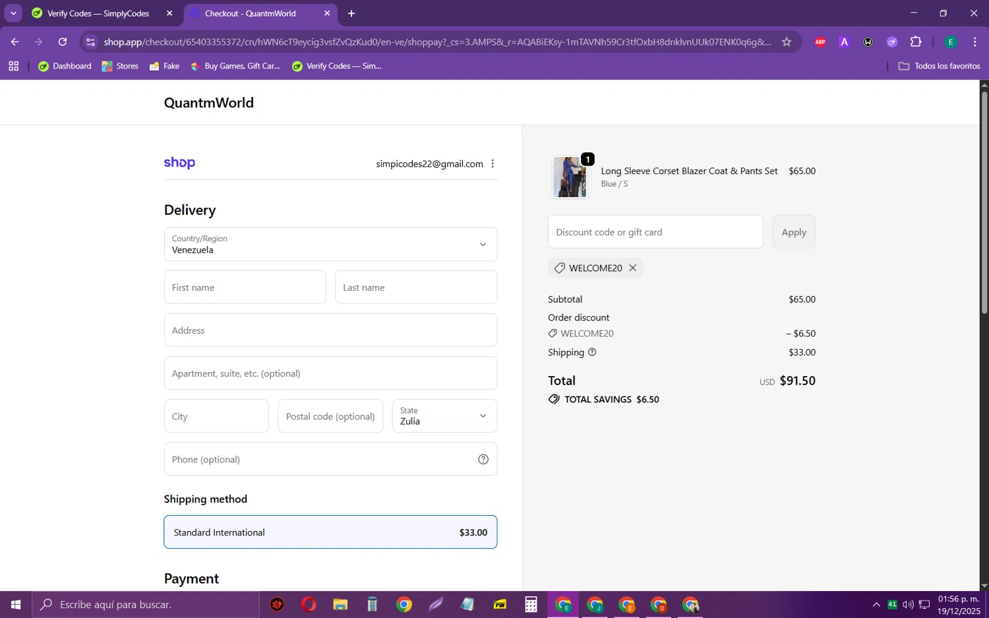Open File Explorer from taskbar

pos(340,604)
